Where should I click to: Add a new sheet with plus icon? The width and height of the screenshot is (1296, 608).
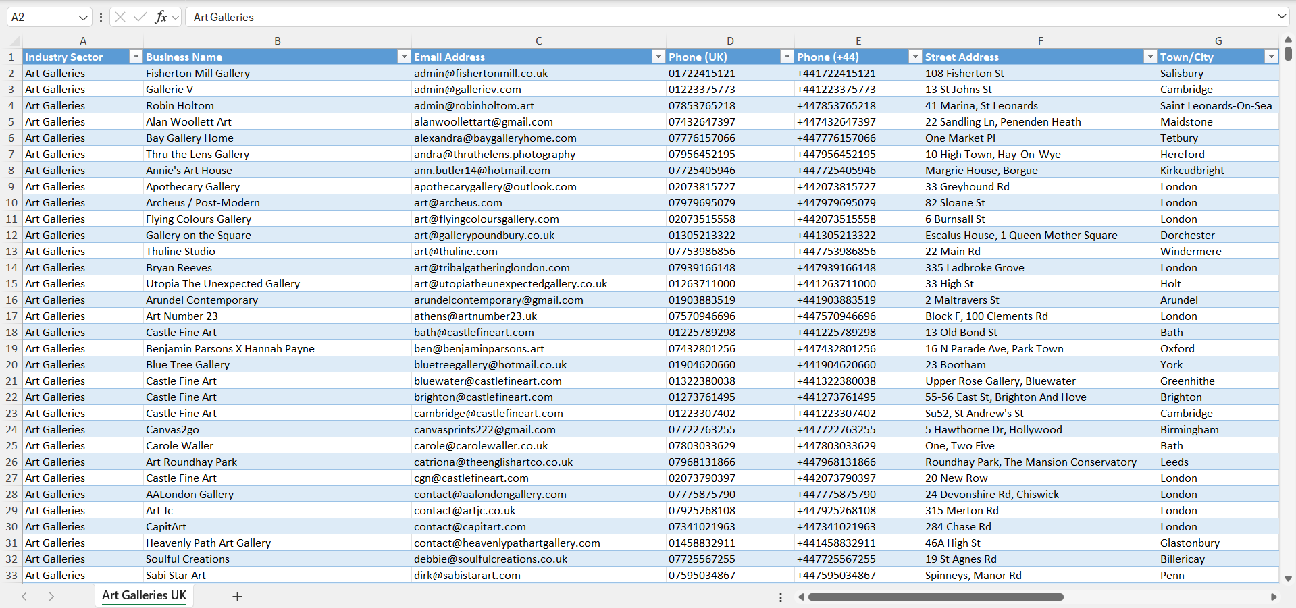(x=237, y=597)
